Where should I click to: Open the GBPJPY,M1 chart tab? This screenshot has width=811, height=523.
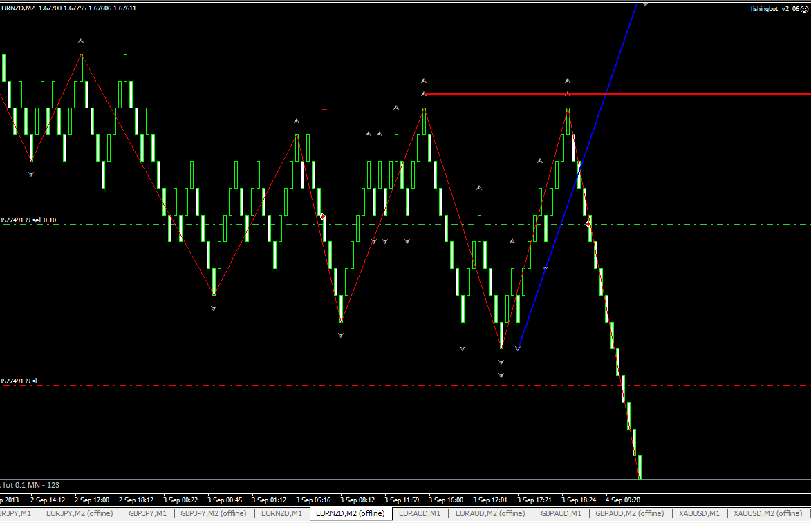point(147,513)
